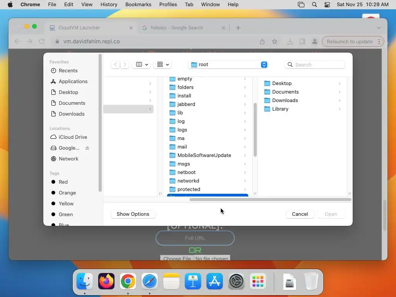Cancel the file dialog

pos(300,214)
